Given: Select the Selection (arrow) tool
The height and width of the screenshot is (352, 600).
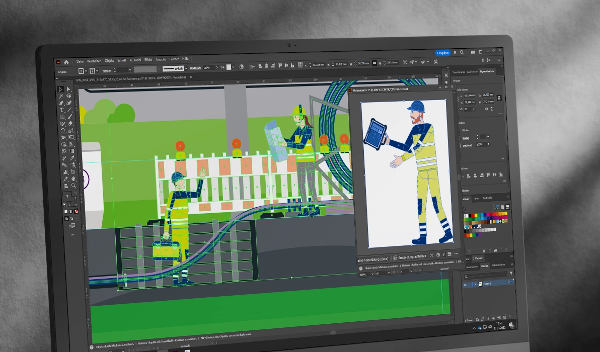Looking at the screenshot, I should 60,89.
